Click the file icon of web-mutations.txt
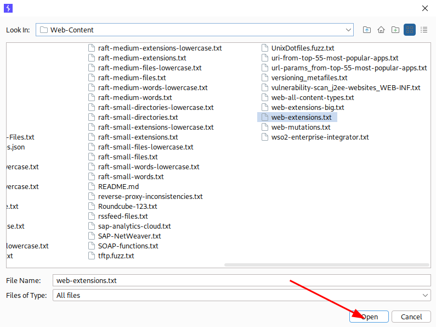 click(x=265, y=128)
